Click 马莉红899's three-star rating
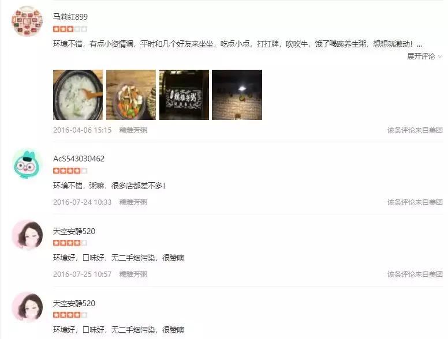Viewport: 448px width, 339px height. click(x=70, y=29)
